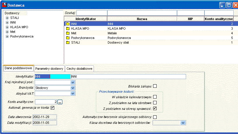Click KLASA MPO in the Nazwa column
238x134 pixels.
pos(117,28)
